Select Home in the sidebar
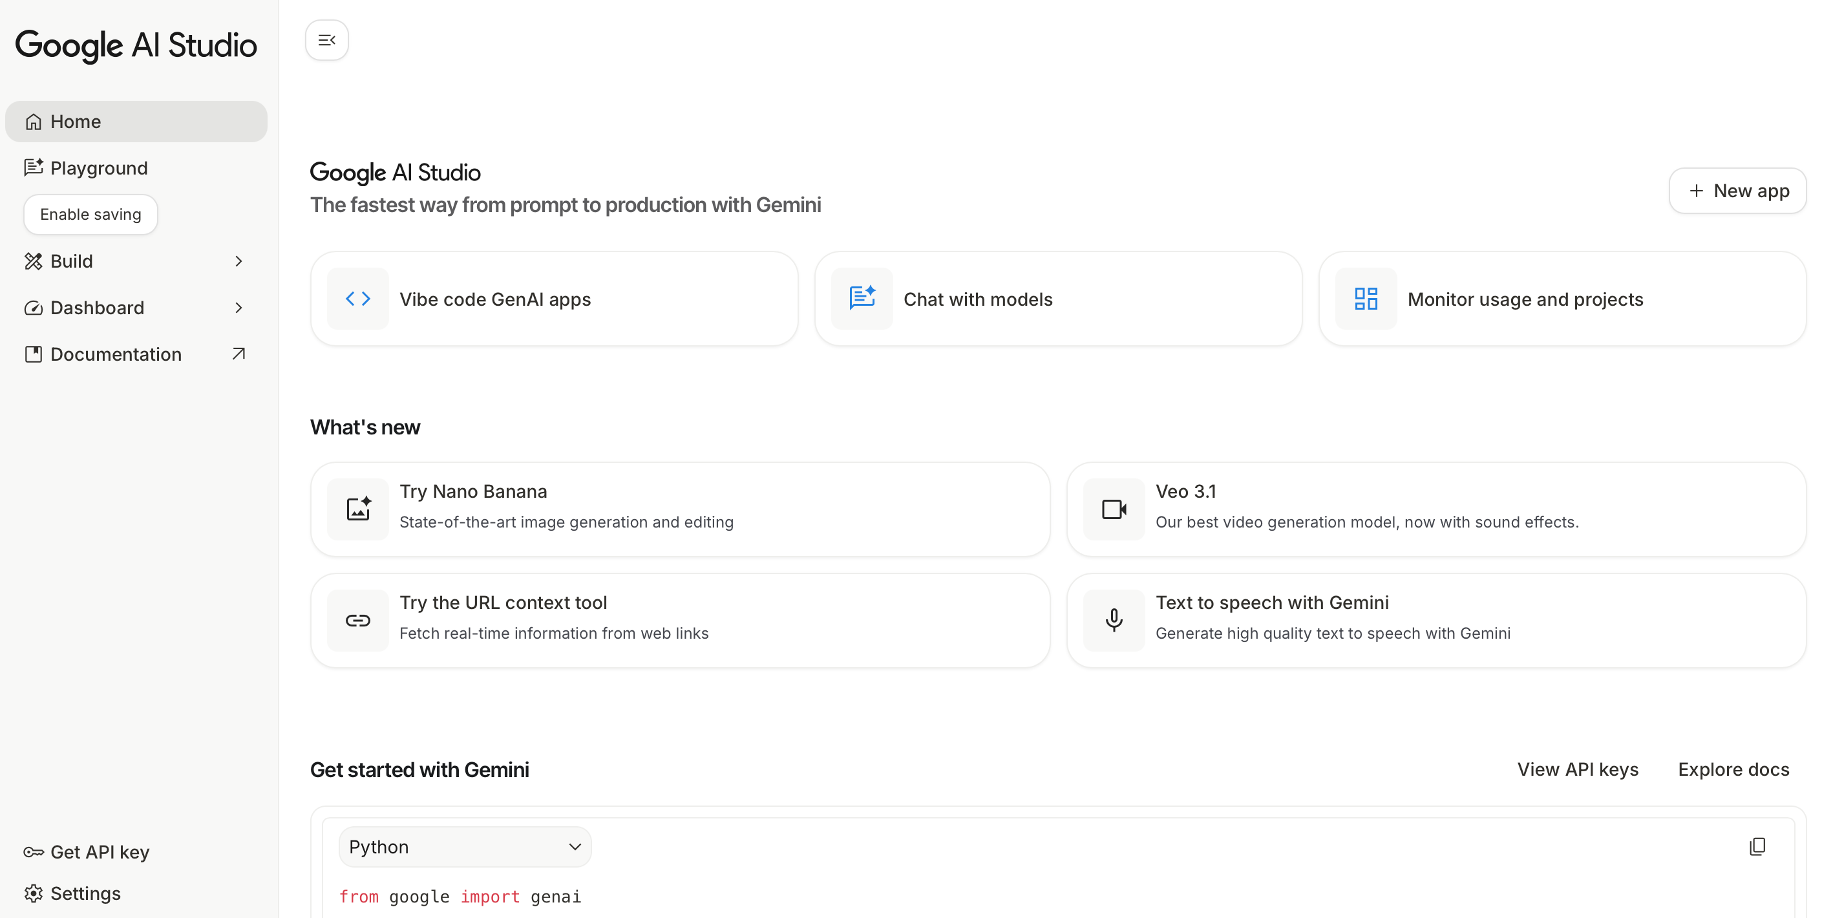This screenshot has width=1833, height=918. point(76,122)
